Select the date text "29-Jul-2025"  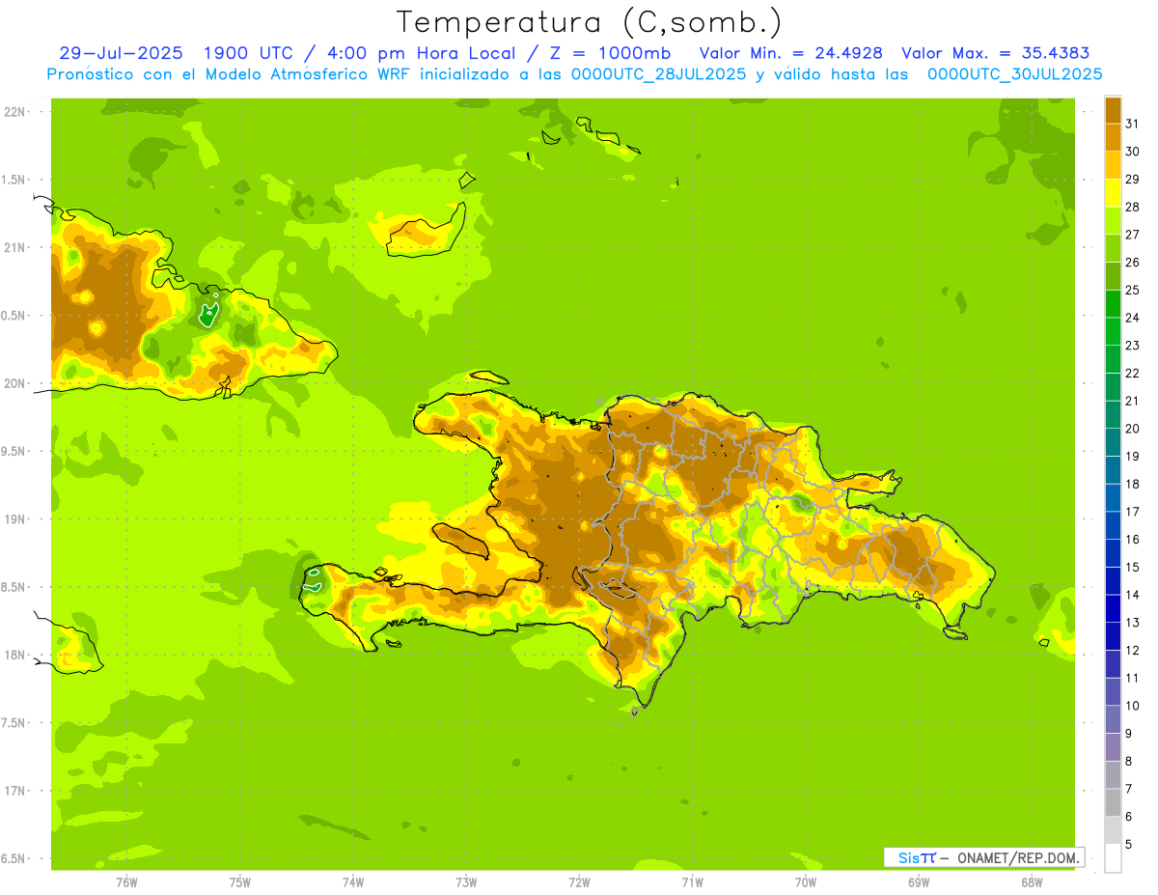tap(121, 53)
